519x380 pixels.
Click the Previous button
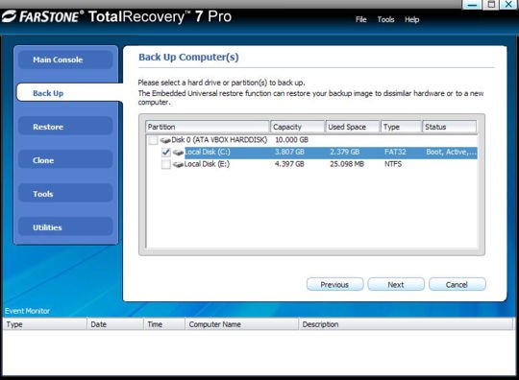coord(335,284)
